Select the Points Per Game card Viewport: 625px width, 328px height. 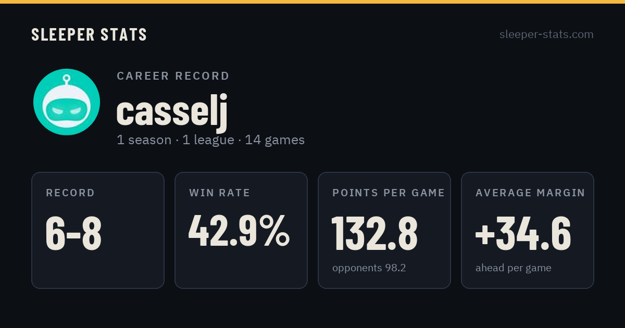pos(384,230)
